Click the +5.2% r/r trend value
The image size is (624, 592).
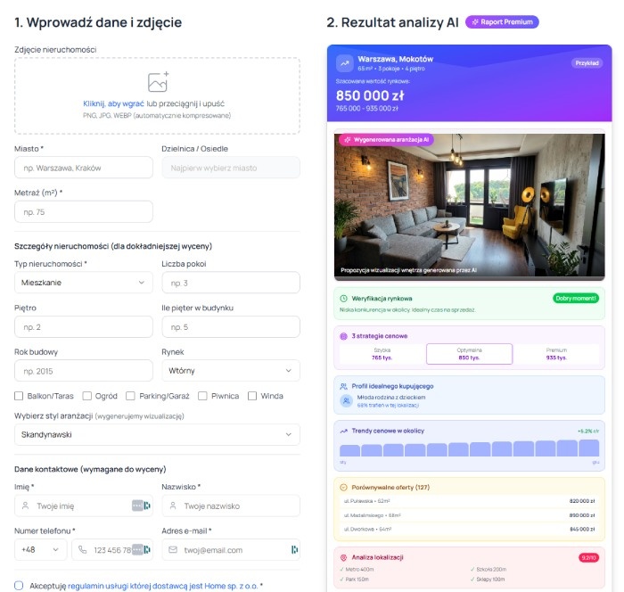pyautogui.click(x=588, y=432)
